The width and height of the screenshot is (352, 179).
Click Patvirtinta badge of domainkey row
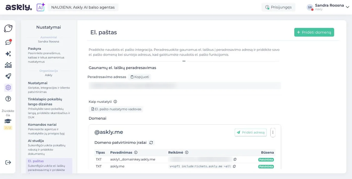pyautogui.click(x=266, y=159)
